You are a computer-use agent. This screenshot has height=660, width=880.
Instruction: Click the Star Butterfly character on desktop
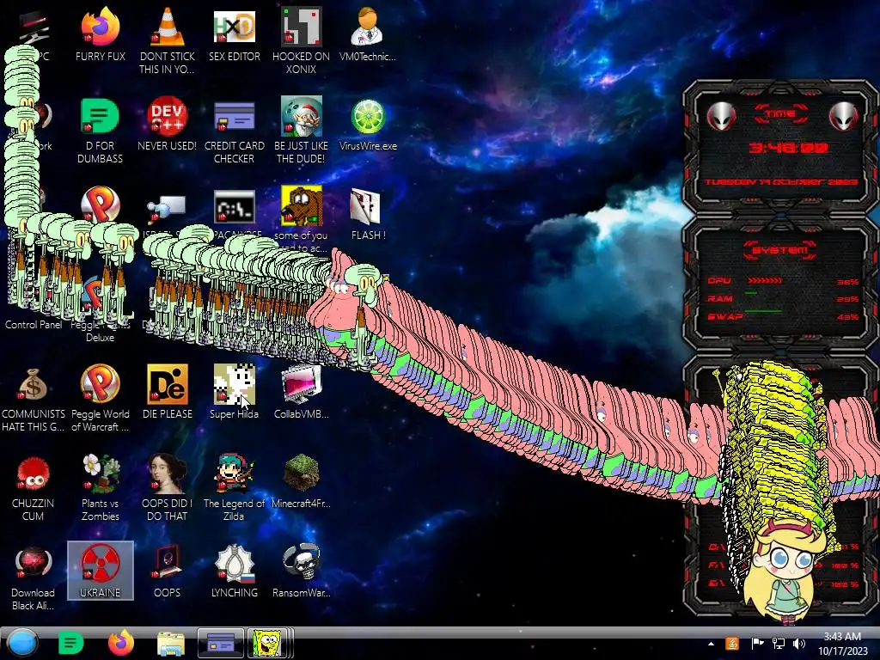tap(784, 572)
